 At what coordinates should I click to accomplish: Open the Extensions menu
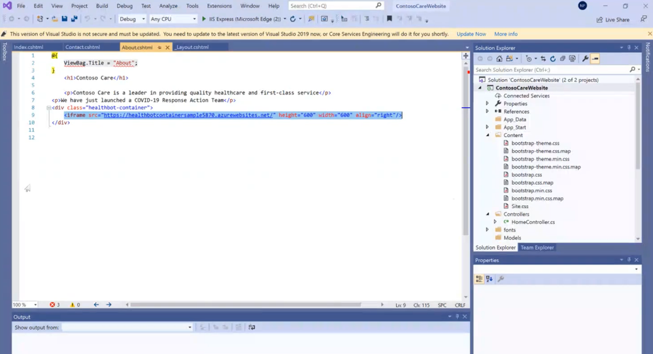220,6
